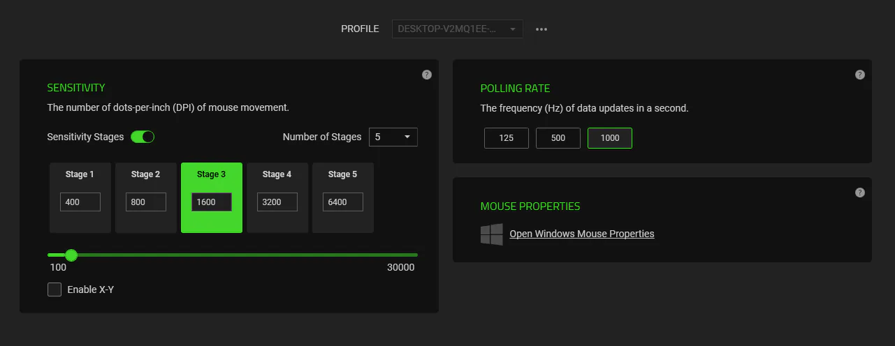Open help icon in Mouse Properties panel
The width and height of the screenshot is (895, 346).
click(860, 193)
